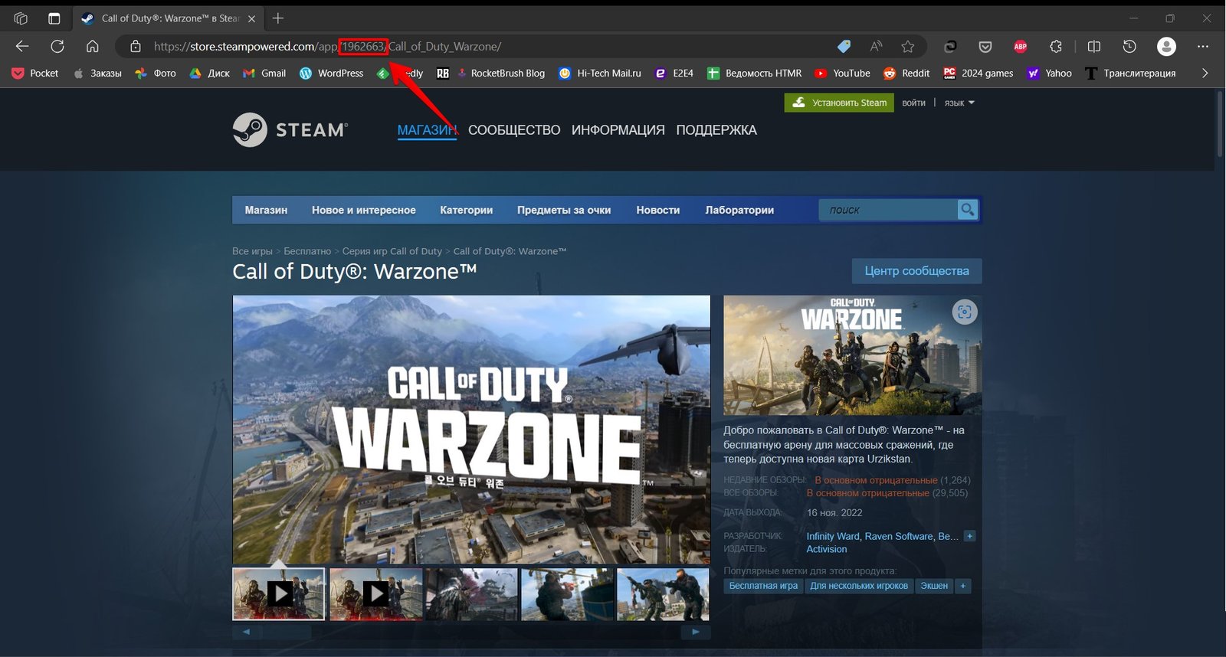Screen dimensions: 1226x657
Task: Select the Бесплатная игра tag
Action: [x=763, y=586]
